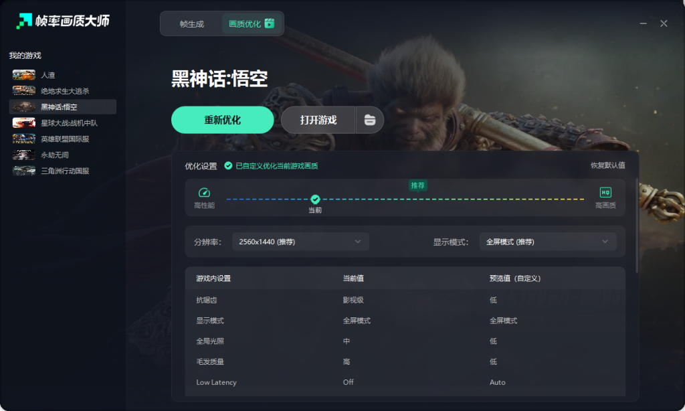Click the 星球大战 game thumbnail icon
This screenshot has height=411, width=685.
point(23,123)
